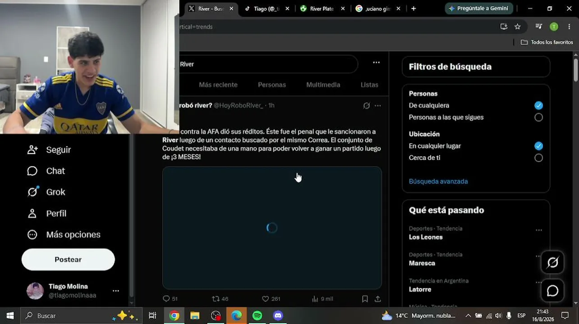Open File Explorer from the taskbar

(195, 316)
